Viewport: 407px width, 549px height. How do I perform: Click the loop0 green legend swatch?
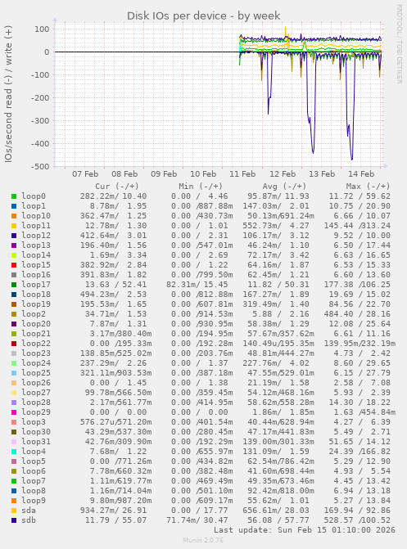click(14, 196)
